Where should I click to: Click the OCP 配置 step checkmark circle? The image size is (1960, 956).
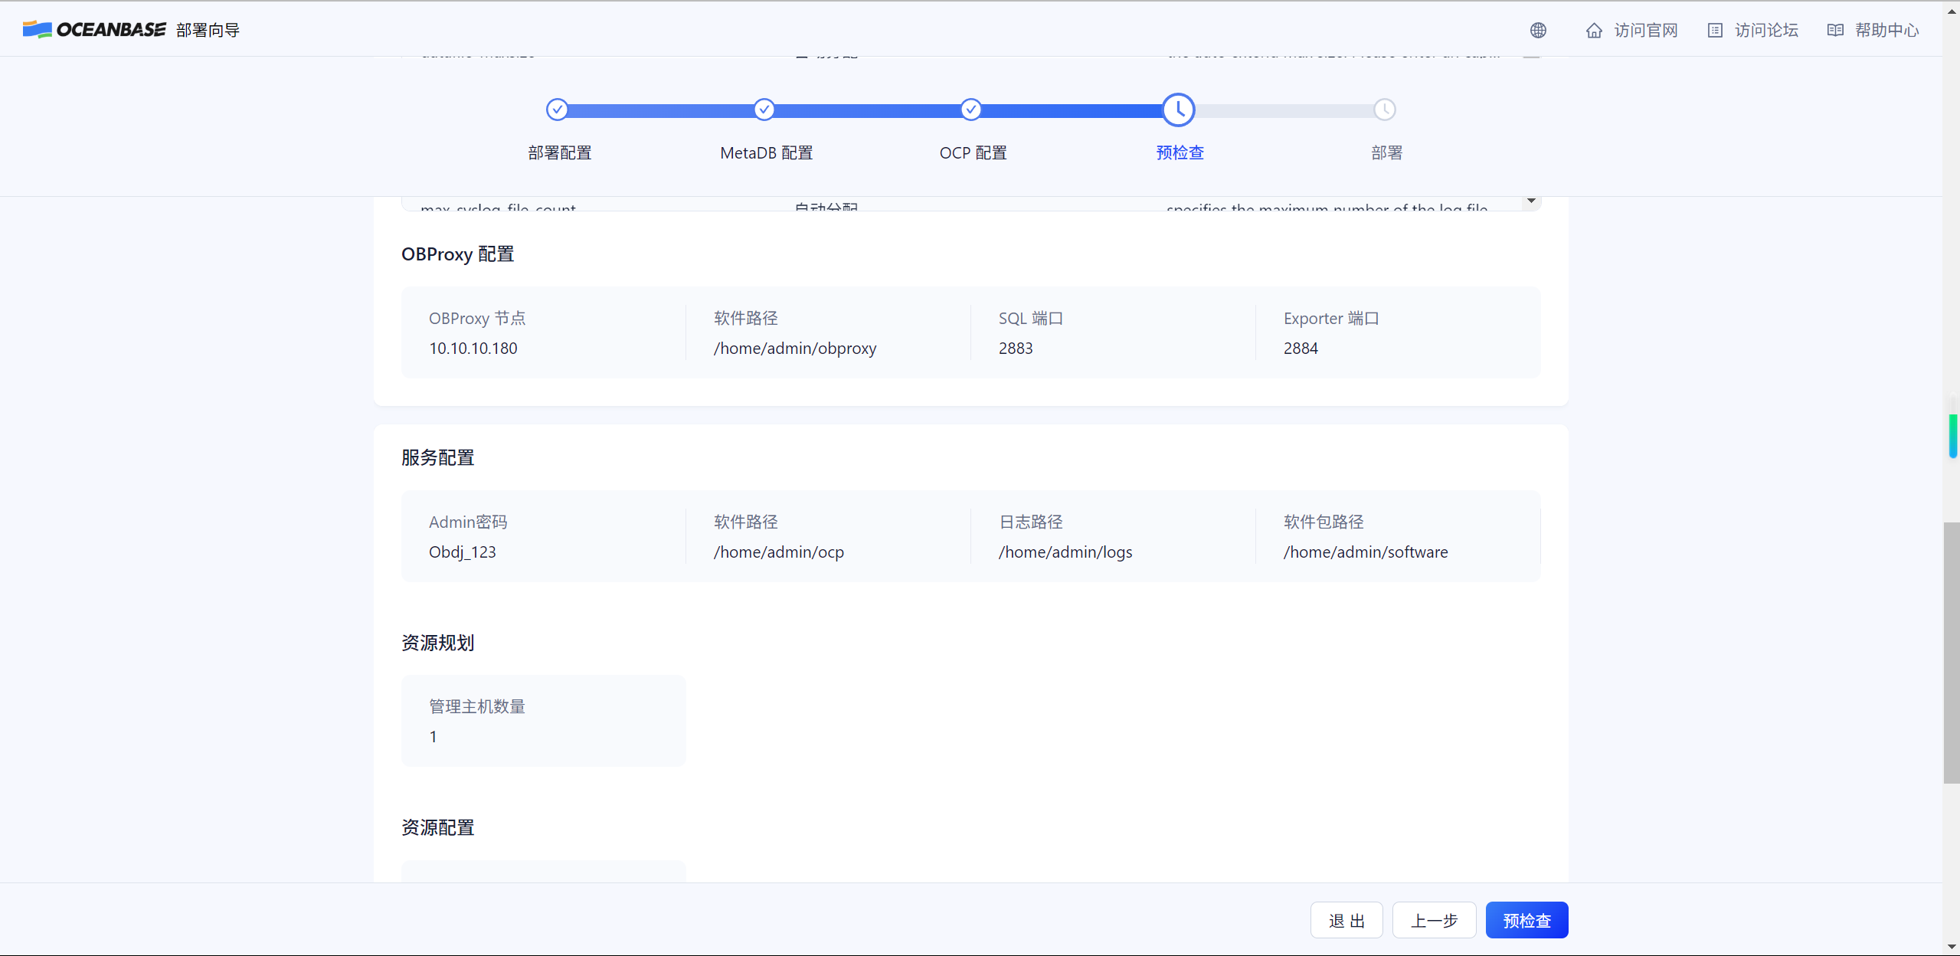point(970,110)
